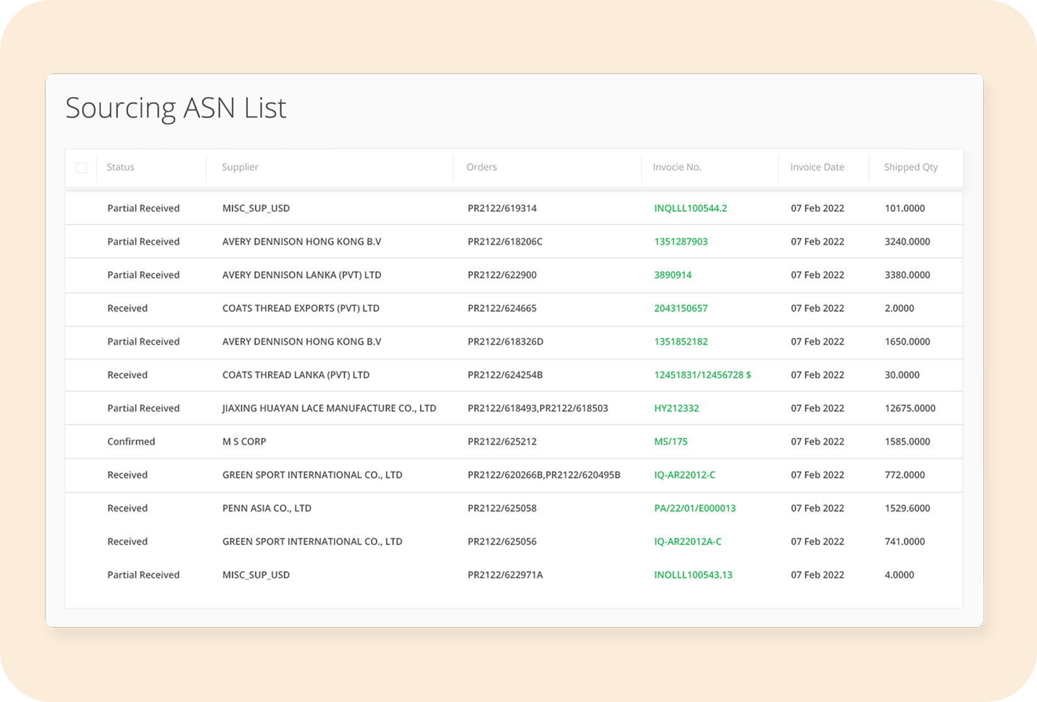Screen dimensions: 1037x702
Task: Open the MS/175 invoice link
Action: click(671, 442)
